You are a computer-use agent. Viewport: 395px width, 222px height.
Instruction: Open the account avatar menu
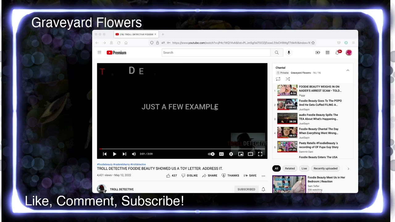pos(349,53)
